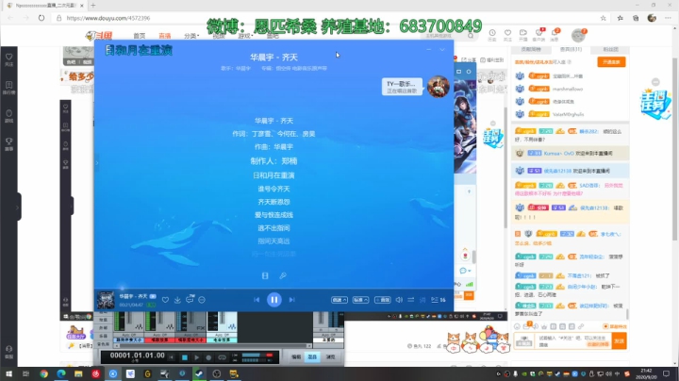The image size is (679, 381).
Task: Start playback in the DAW transport
Action: pos(196,357)
